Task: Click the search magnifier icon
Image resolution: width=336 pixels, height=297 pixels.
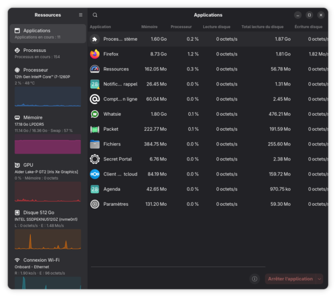Action: coord(95,15)
